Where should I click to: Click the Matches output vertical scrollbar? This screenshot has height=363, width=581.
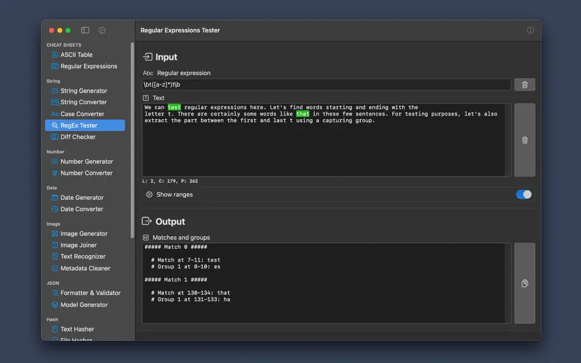[508, 284]
